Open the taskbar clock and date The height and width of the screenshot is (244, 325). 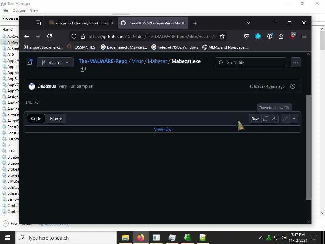click(298, 238)
